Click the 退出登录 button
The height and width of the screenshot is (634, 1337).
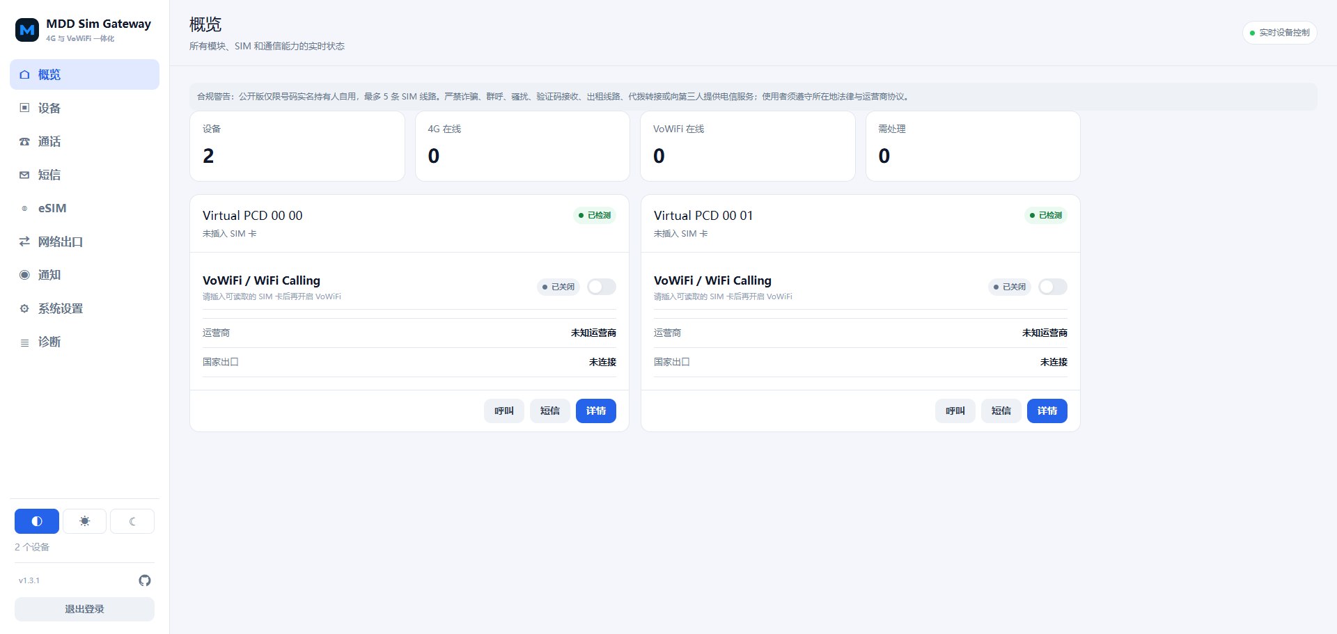tap(84, 609)
